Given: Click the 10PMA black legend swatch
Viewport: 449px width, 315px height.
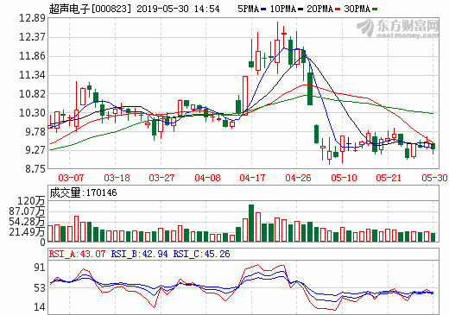Looking at the screenshot, I should click(x=300, y=9).
